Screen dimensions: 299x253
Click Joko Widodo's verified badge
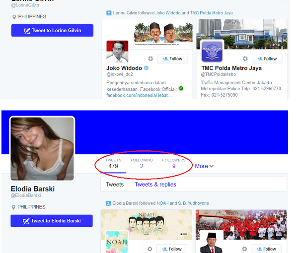146,68
